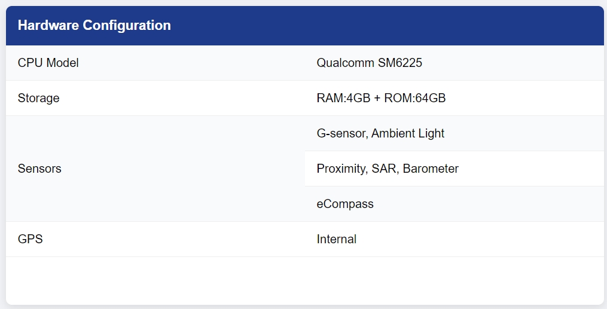The height and width of the screenshot is (309, 607).
Task: Click G-sensor, Ambient Light entry
Action: [x=380, y=133]
